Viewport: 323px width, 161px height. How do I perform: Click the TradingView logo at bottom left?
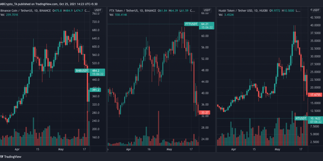click(x=11, y=157)
